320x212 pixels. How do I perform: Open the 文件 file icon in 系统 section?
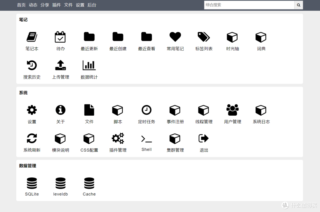[x=89, y=110]
